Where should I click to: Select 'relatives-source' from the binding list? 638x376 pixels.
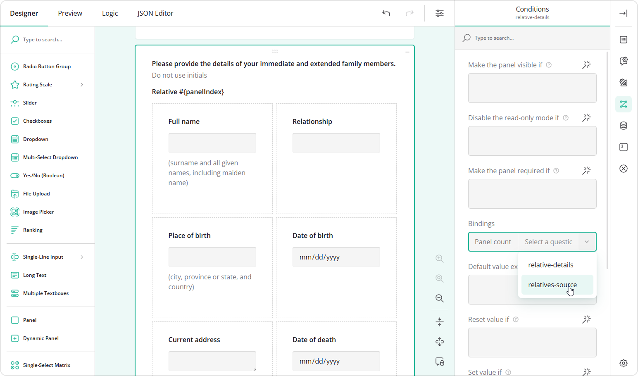pyautogui.click(x=552, y=285)
